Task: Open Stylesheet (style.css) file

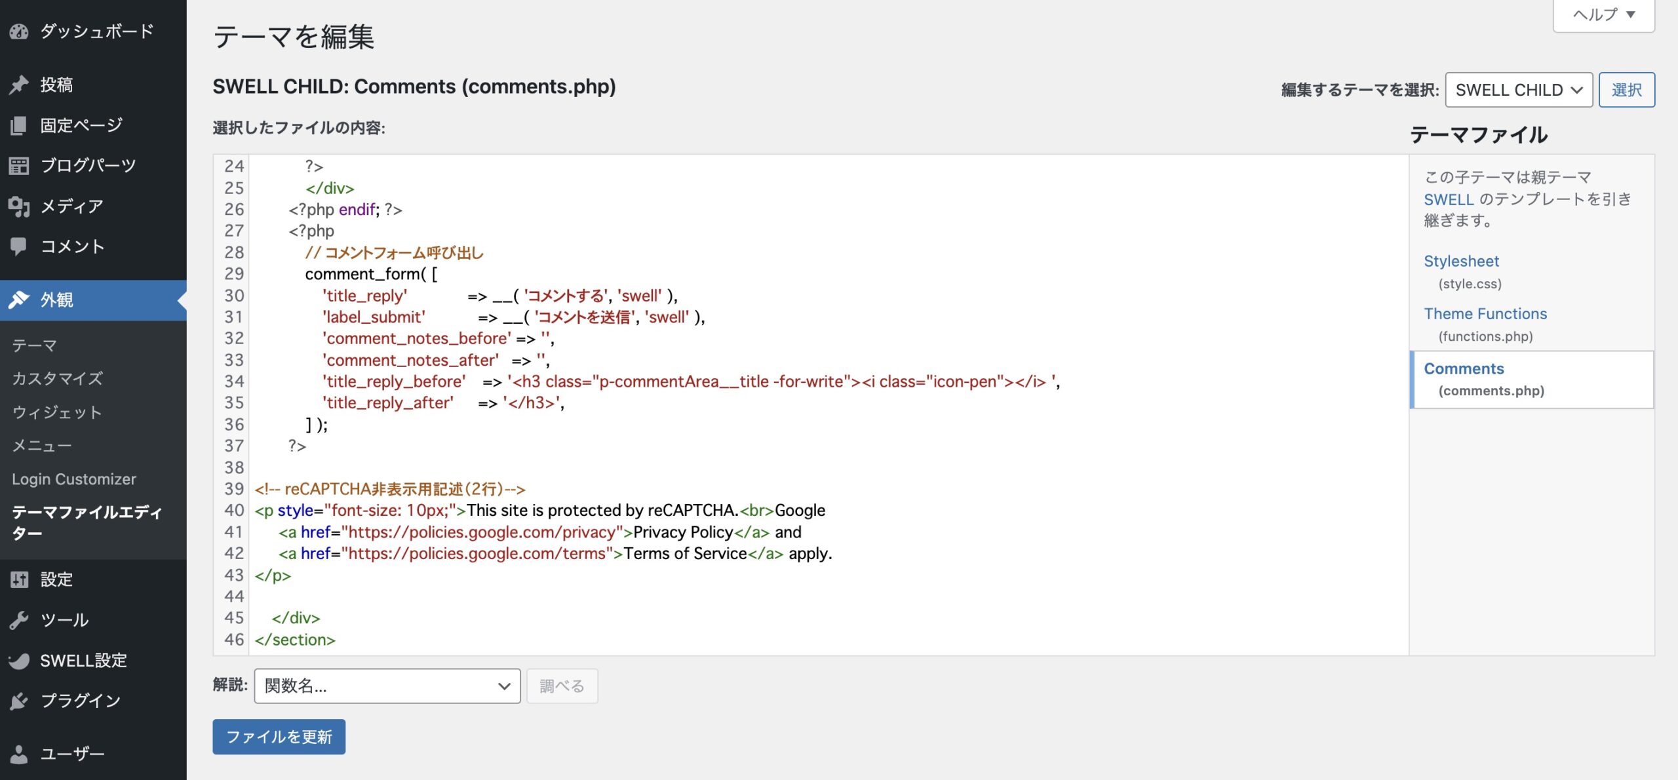Action: pos(1462,271)
